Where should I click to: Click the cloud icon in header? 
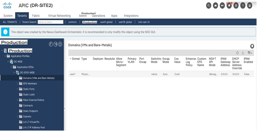216,6
